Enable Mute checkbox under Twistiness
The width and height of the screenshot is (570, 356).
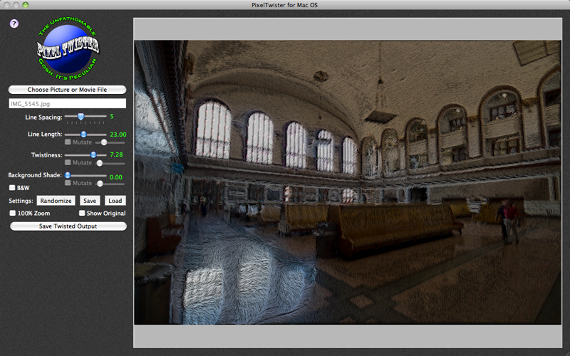coord(68,162)
